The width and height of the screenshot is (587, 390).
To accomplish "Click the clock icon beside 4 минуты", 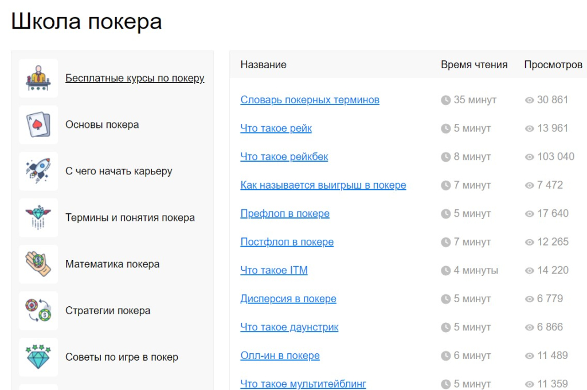I will click(x=445, y=271).
